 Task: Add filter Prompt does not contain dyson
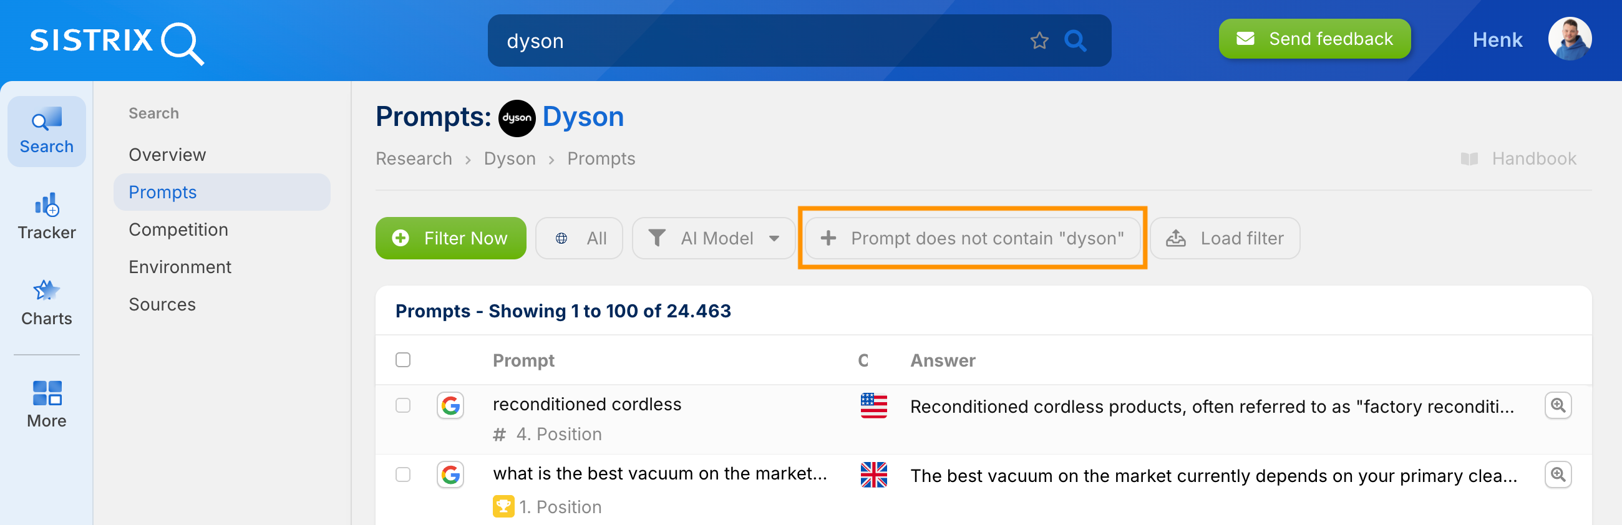click(972, 239)
